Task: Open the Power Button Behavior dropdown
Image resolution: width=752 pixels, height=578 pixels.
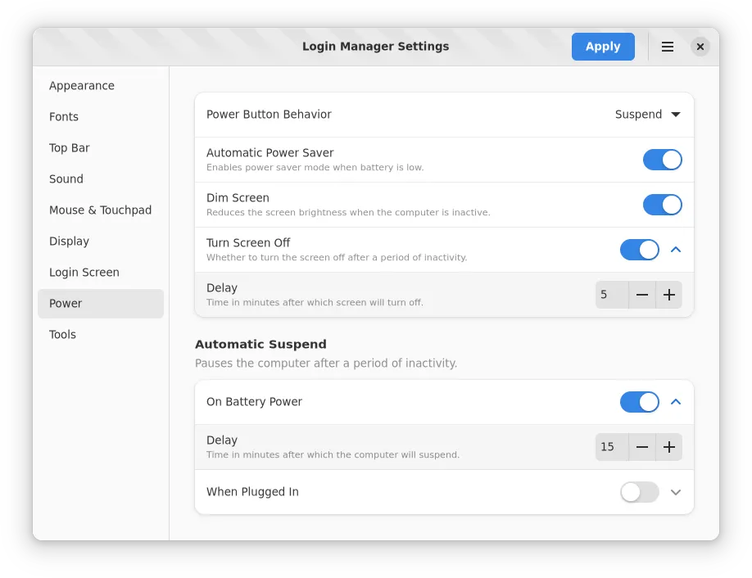Action: point(648,115)
